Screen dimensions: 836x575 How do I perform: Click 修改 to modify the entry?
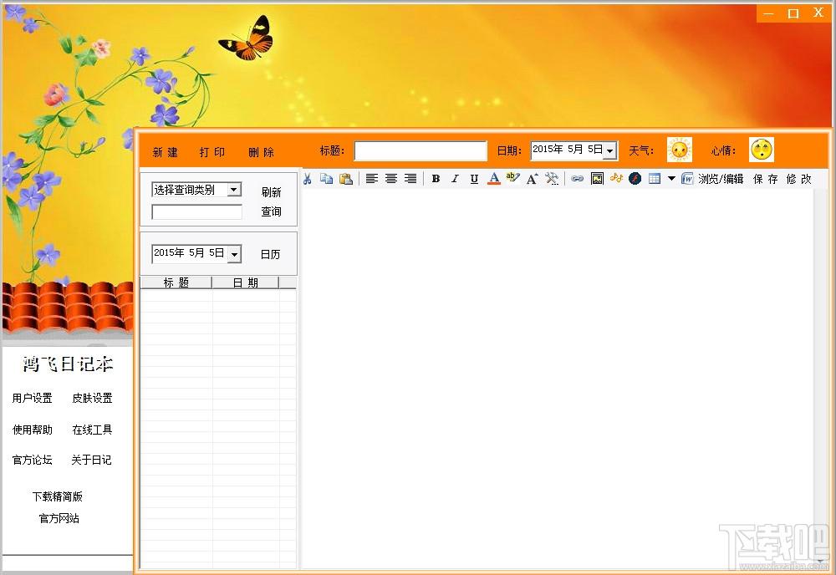pyautogui.click(x=798, y=179)
